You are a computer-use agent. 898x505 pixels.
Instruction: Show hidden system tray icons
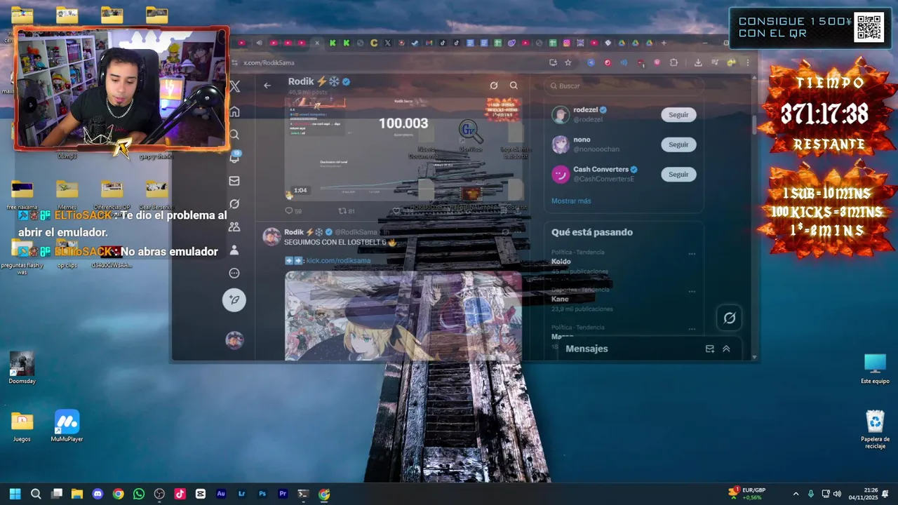coord(796,494)
